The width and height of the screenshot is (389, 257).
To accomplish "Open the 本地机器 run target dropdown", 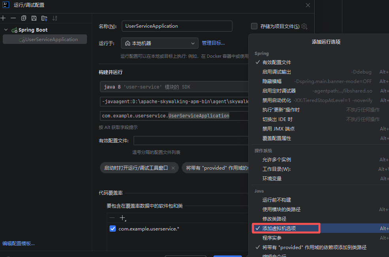I will (160, 43).
